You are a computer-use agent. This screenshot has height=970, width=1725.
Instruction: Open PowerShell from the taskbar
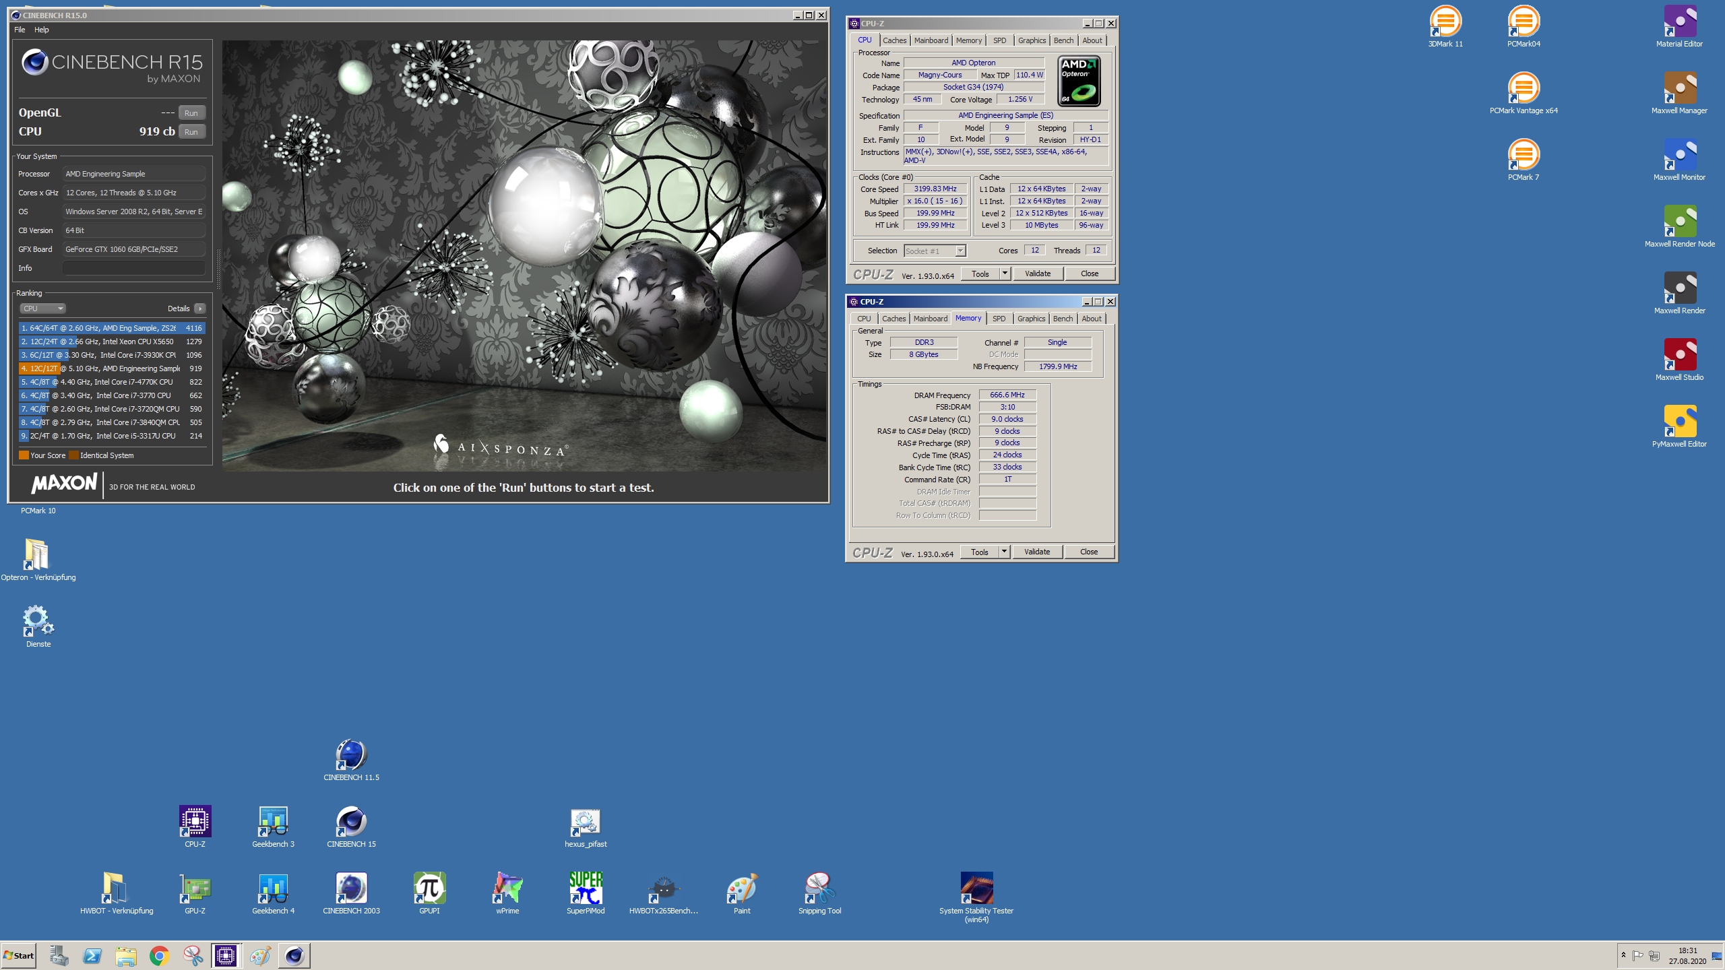(x=92, y=956)
